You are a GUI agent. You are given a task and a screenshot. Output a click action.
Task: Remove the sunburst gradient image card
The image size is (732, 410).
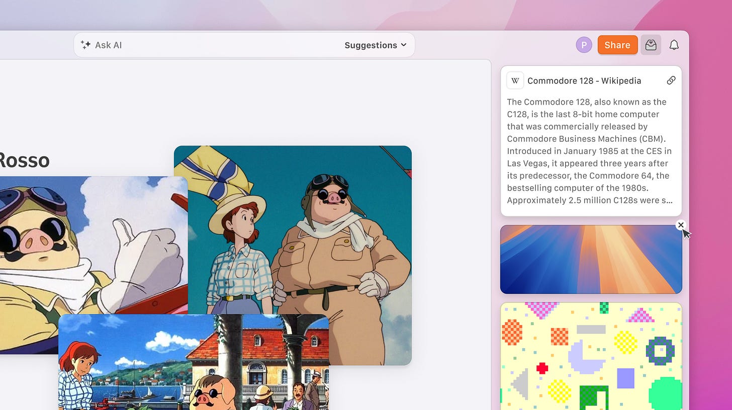pos(681,225)
